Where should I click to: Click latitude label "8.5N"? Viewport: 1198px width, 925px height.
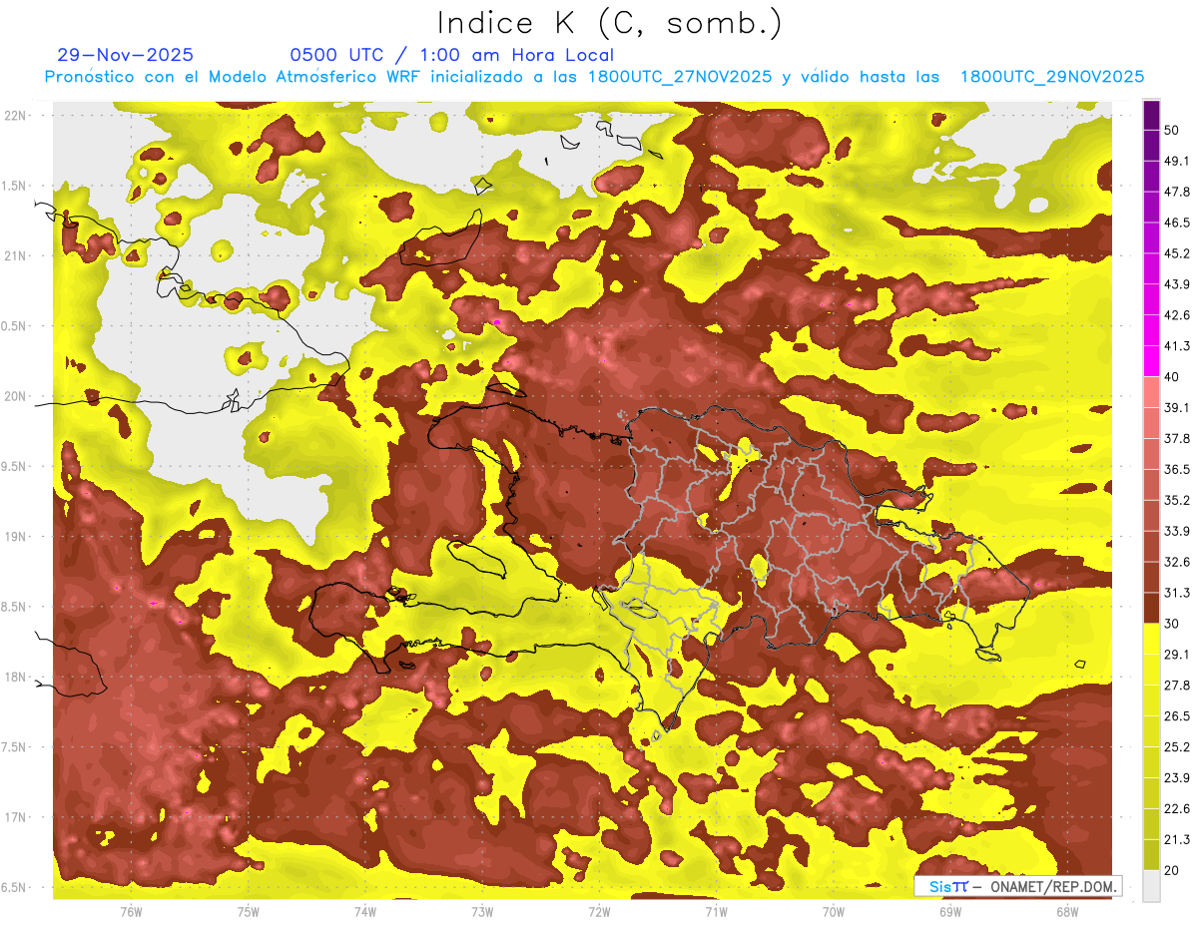coord(15,607)
